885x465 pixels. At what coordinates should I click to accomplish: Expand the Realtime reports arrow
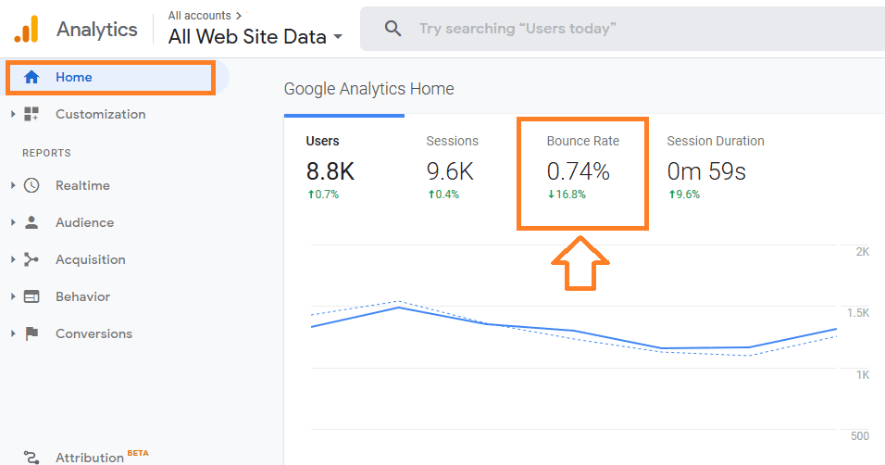pos(12,185)
